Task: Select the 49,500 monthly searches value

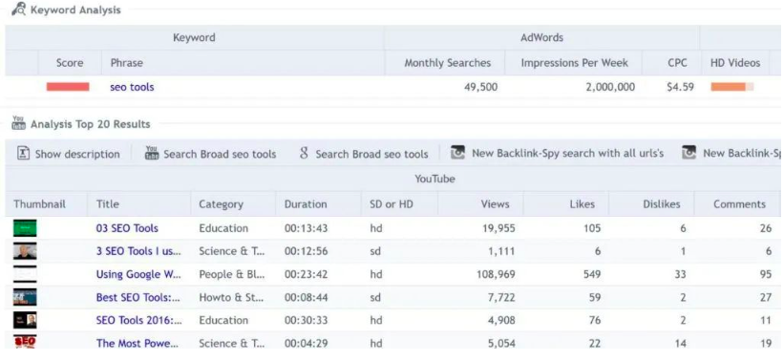Action: click(x=480, y=87)
